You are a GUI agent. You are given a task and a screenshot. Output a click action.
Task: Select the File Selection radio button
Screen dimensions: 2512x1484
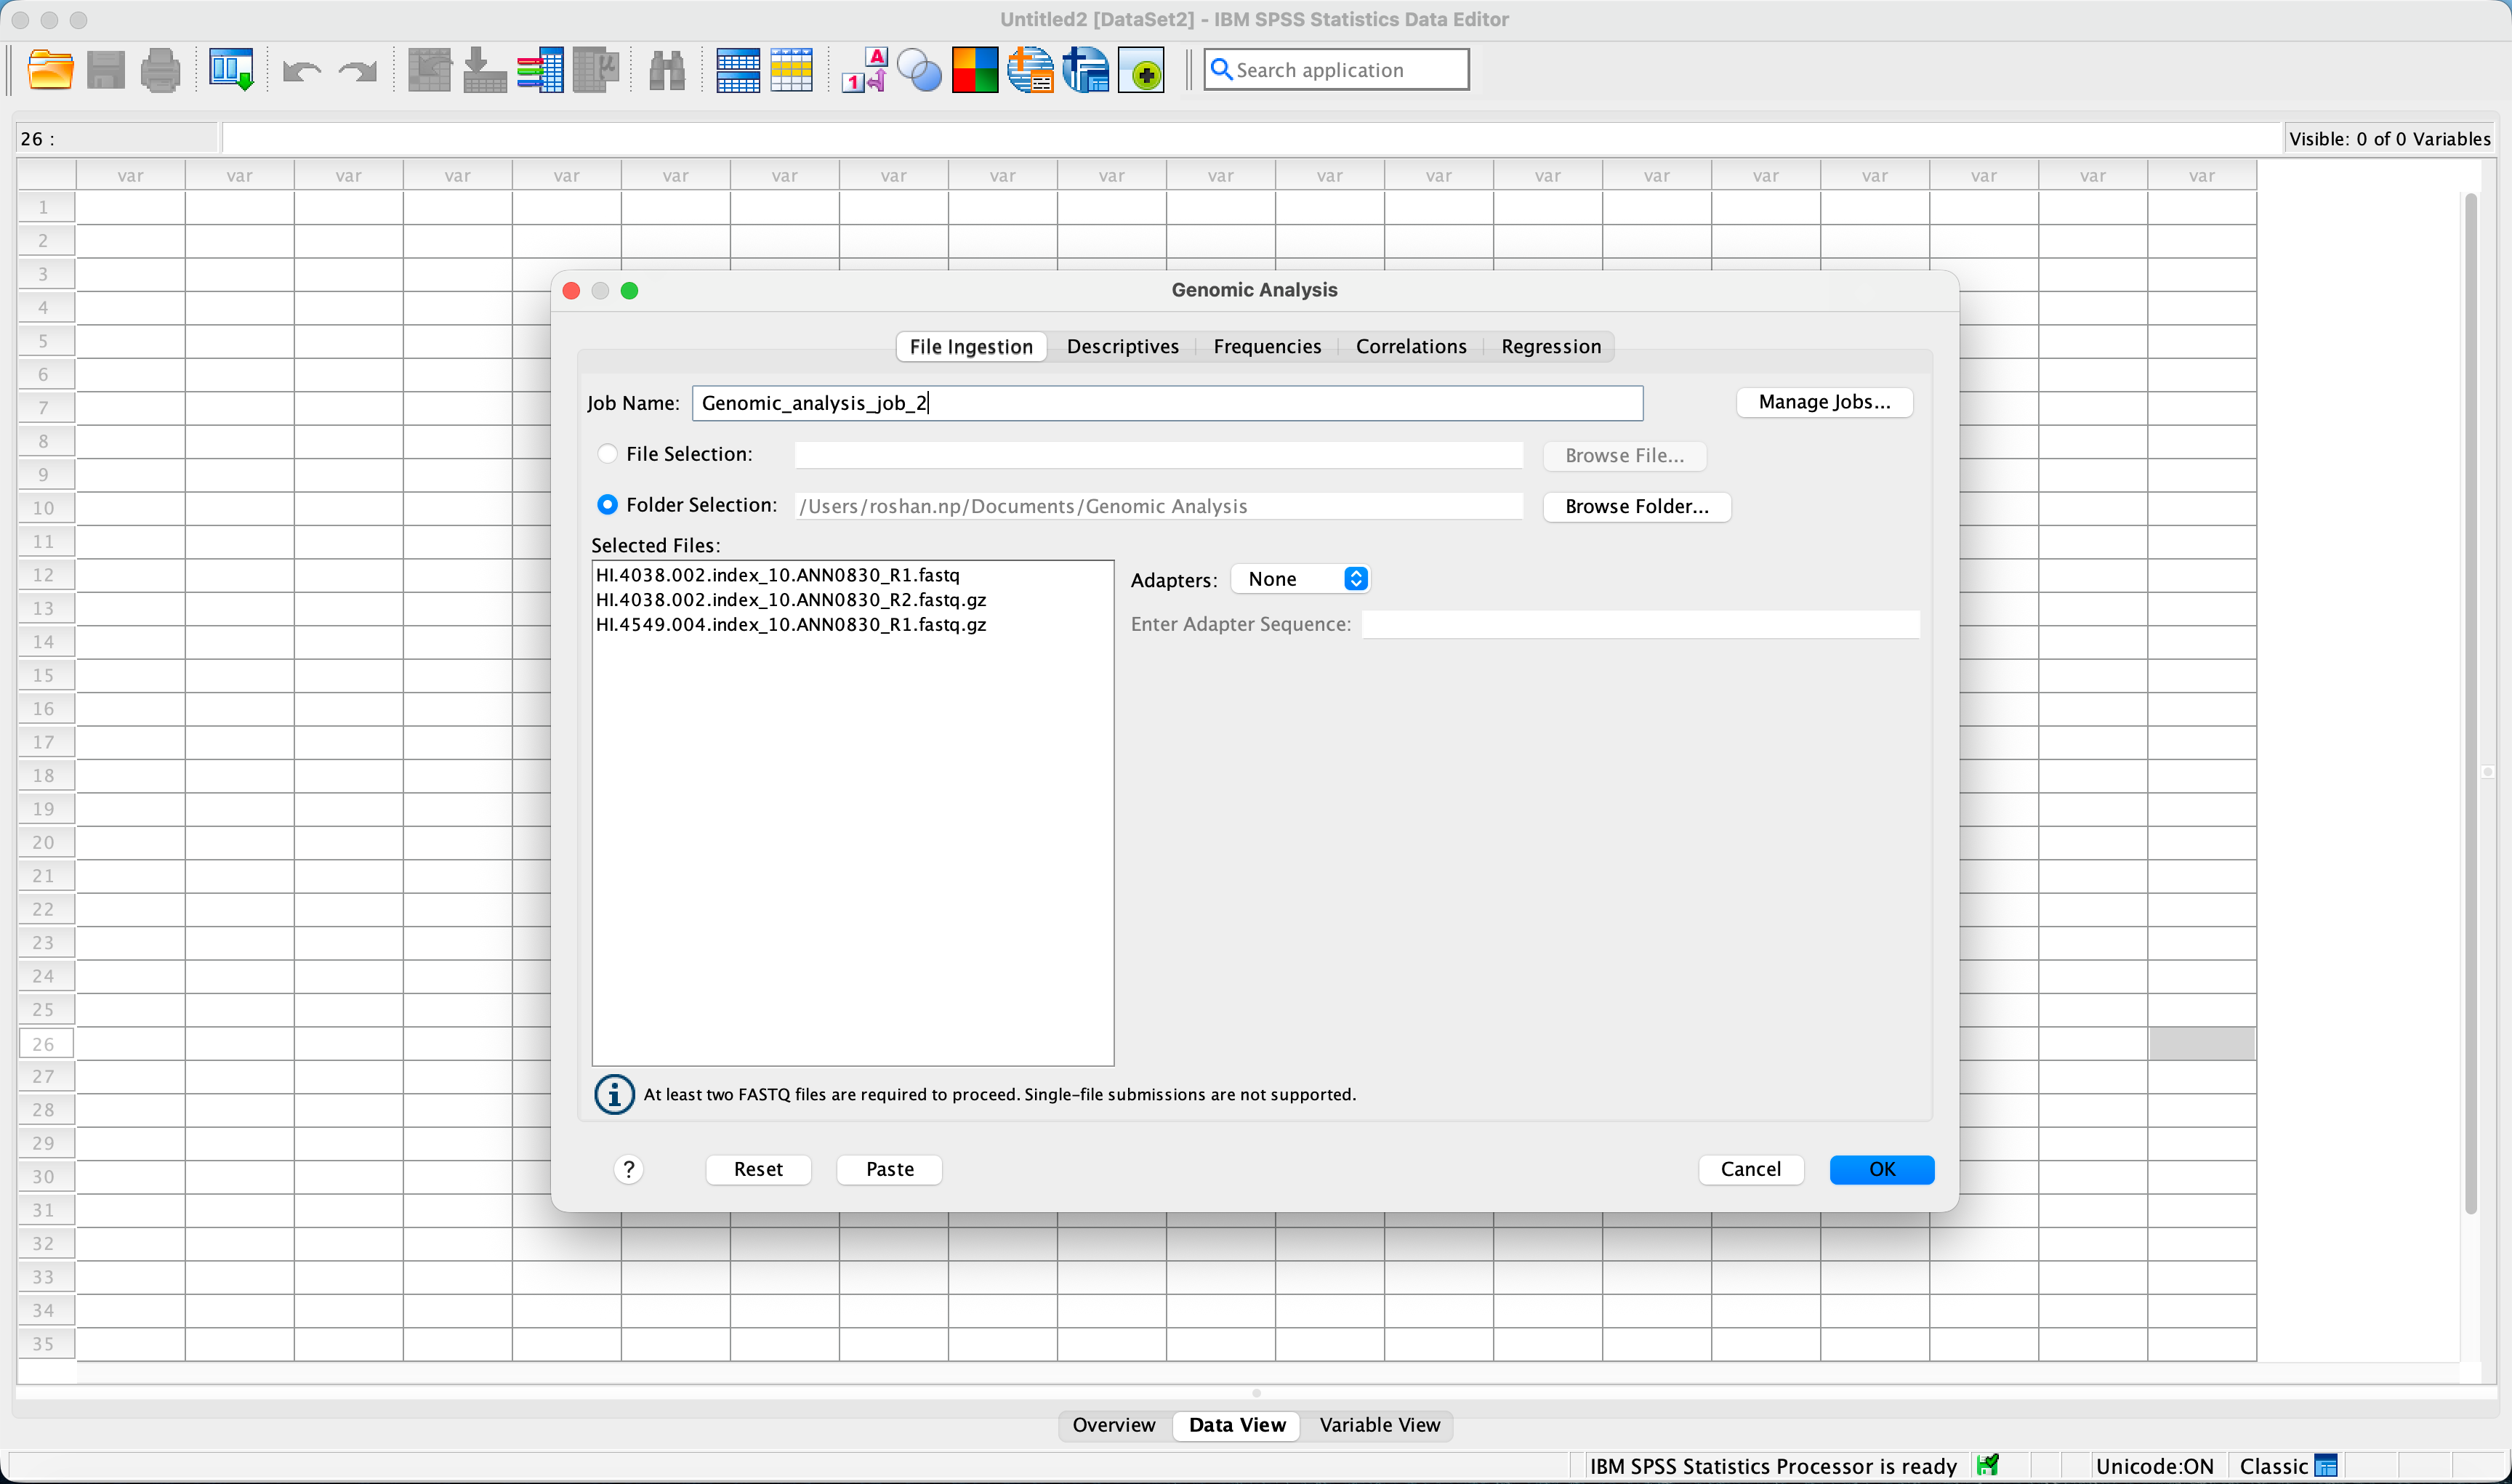[607, 454]
